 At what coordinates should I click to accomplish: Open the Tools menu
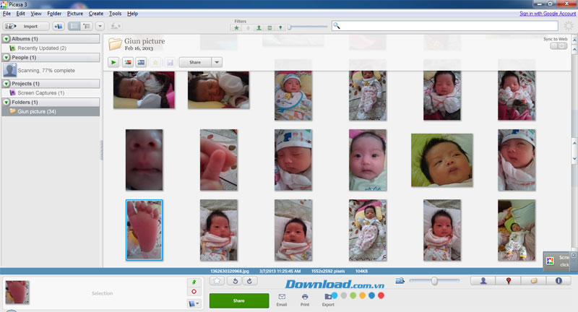coord(115,14)
